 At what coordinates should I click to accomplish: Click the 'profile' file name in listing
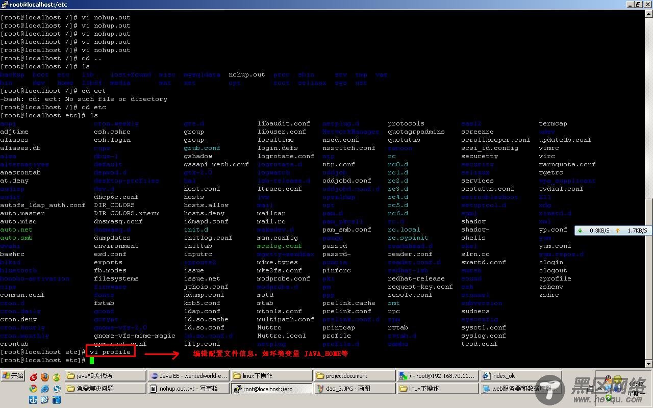click(337, 336)
